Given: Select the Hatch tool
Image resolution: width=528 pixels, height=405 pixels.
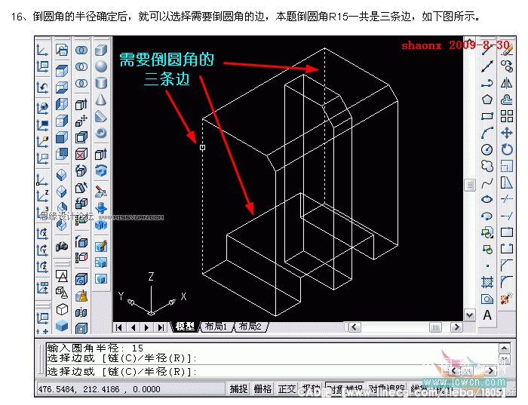Looking at the screenshot, I should (x=487, y=282).
